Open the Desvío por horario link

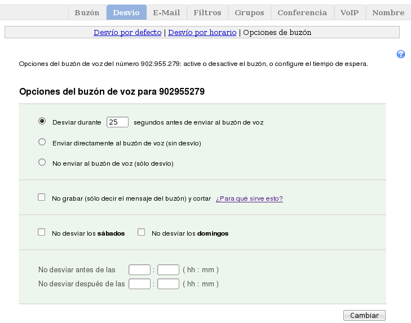(x=202, y=33)
